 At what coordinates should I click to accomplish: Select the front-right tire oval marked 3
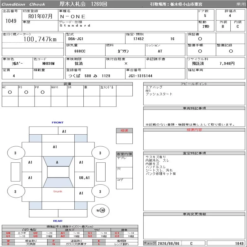click(x=100, y=153)
